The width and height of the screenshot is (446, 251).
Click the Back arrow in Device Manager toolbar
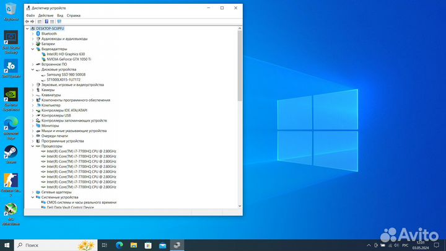[x=27, y=22]
